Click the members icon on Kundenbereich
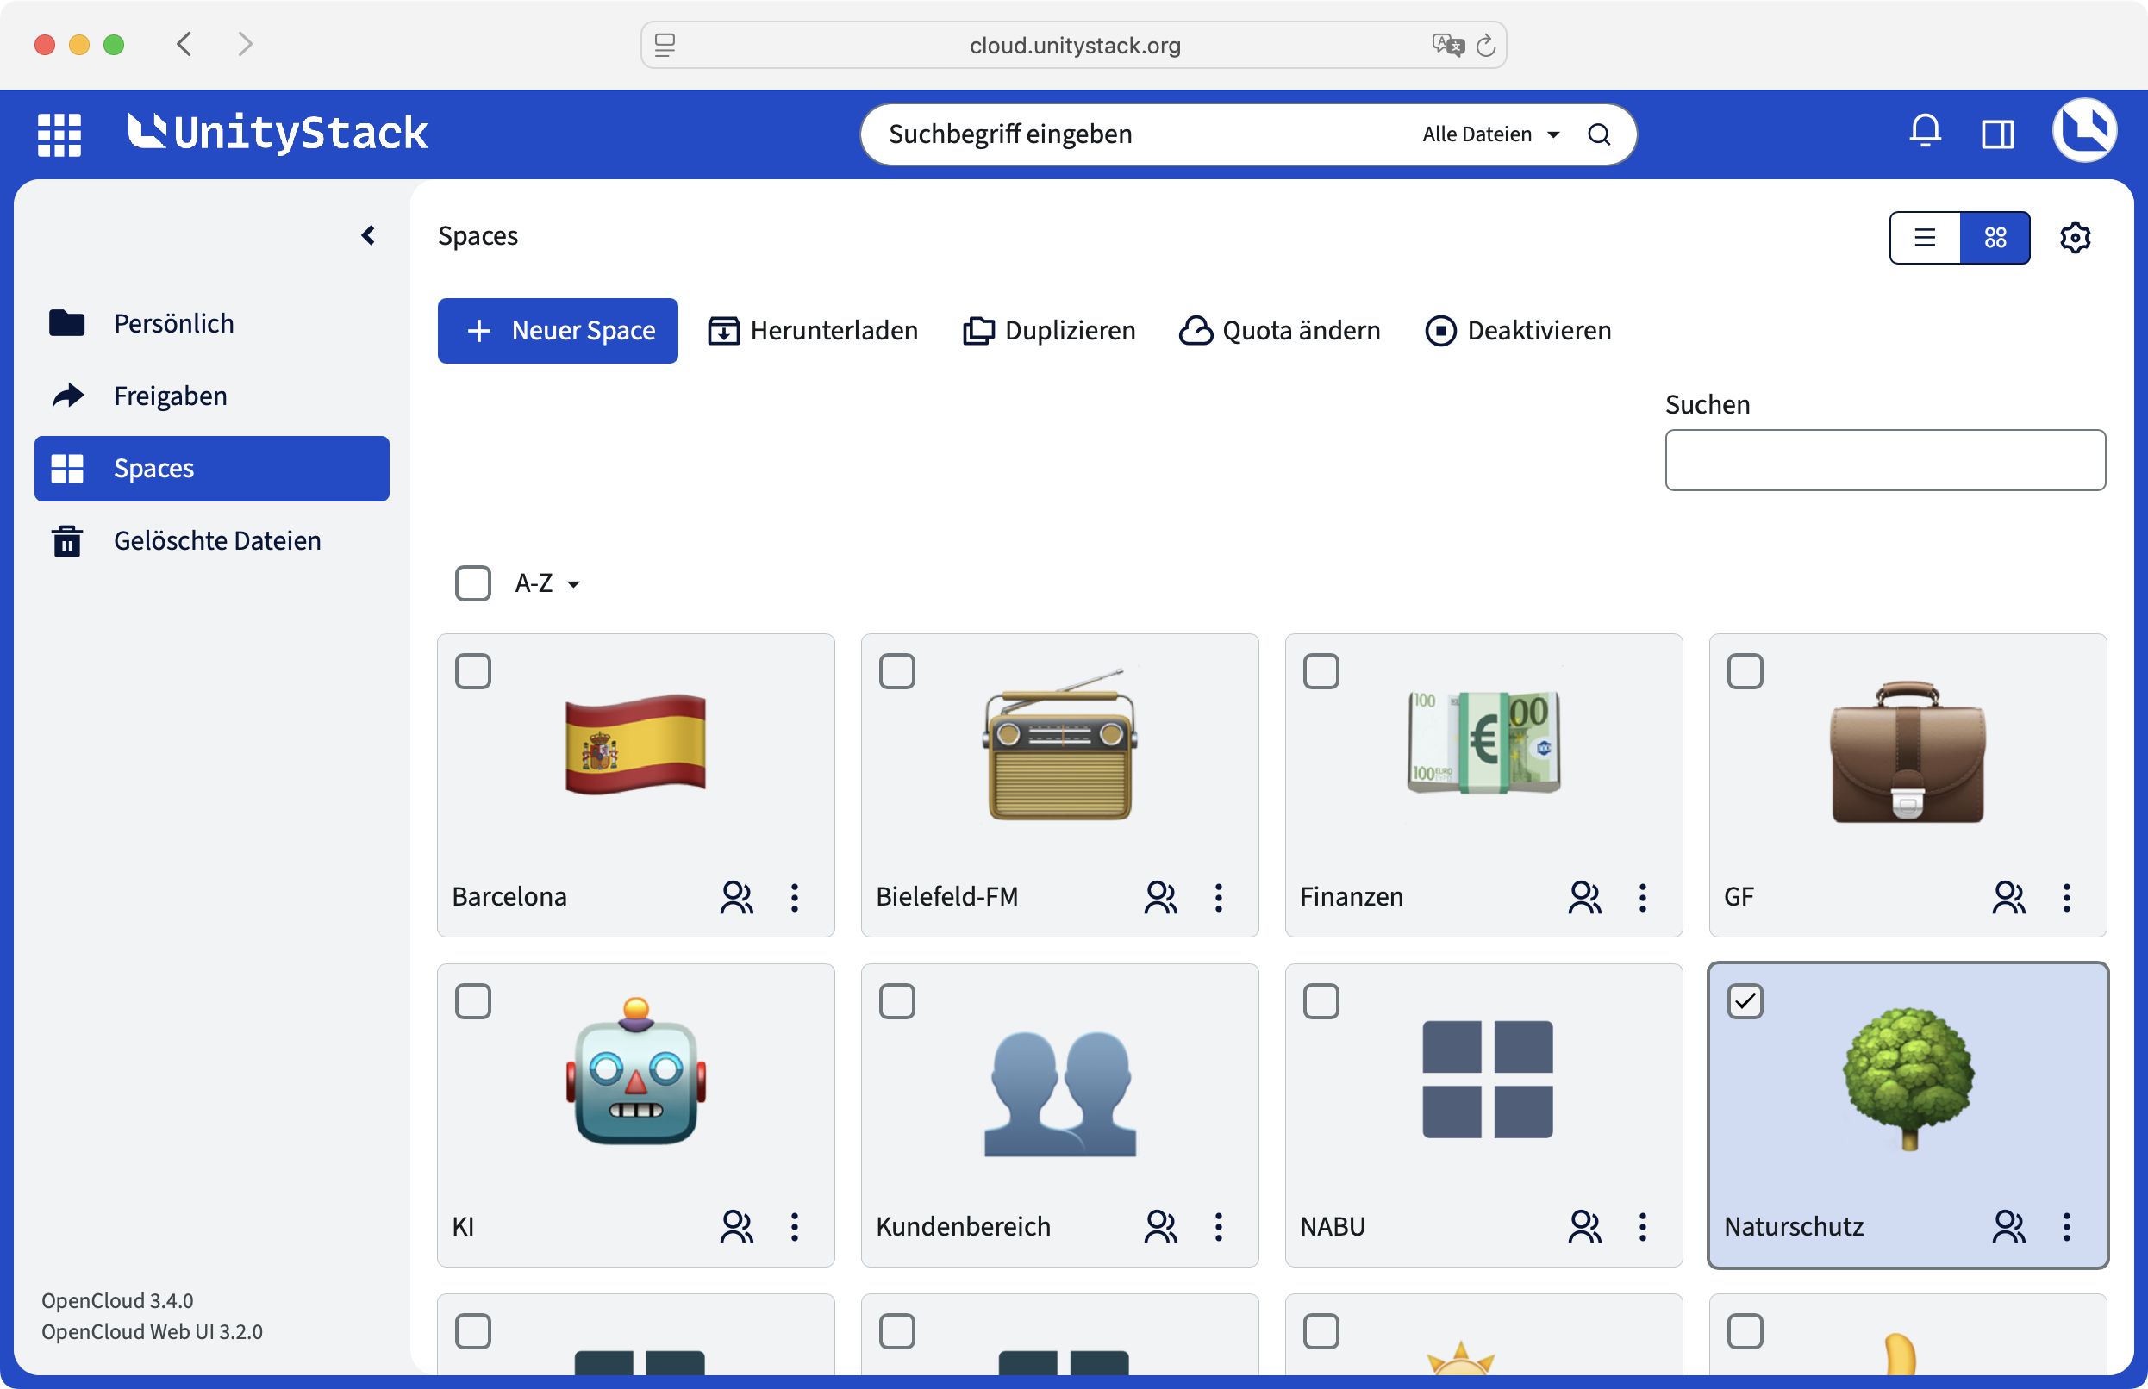The width and height of the screenshot is (2148, 1389). tap(1160, 1227)
